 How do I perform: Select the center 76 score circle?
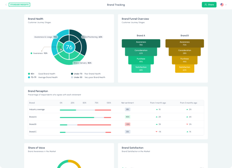(x=69, y=47)
